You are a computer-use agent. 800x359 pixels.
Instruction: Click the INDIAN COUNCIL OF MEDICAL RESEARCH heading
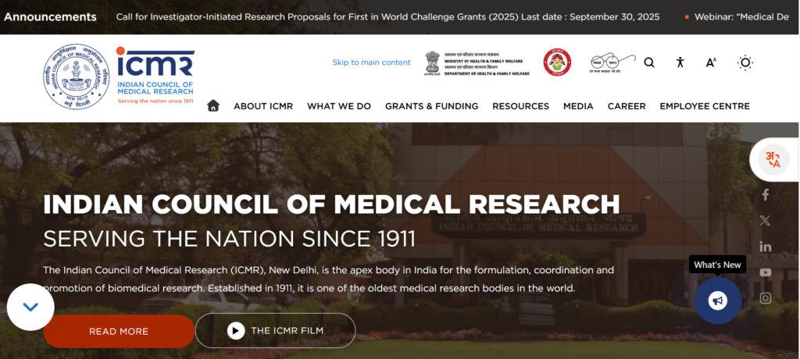click(331, 204)
